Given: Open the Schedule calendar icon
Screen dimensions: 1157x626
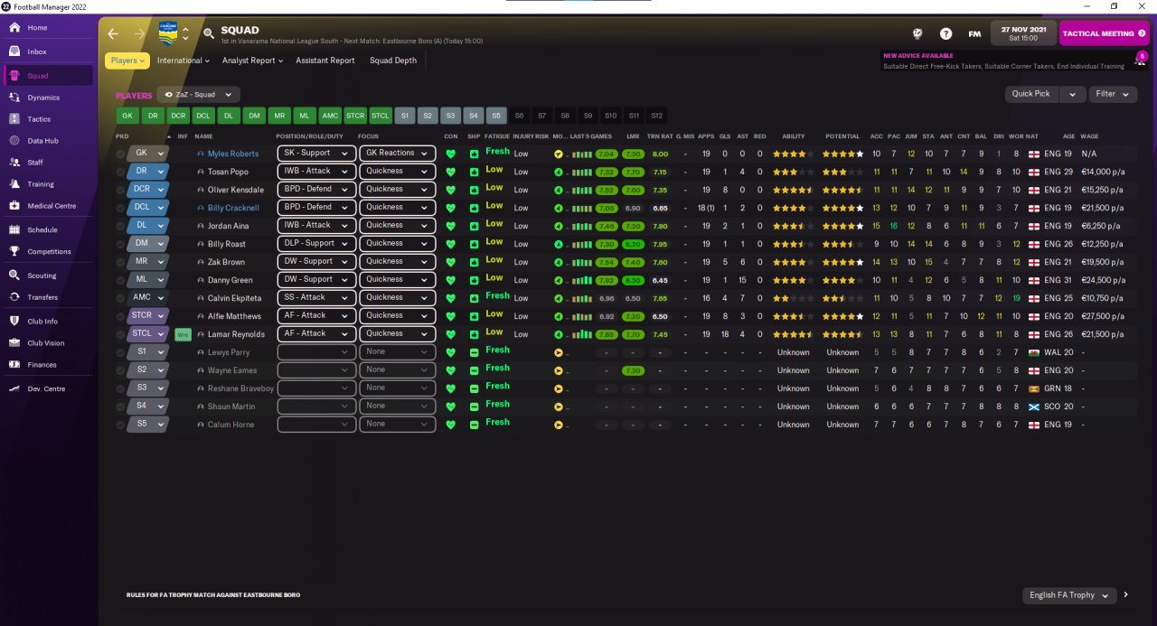Looking at the screenshot, I should tap(14, 230).
